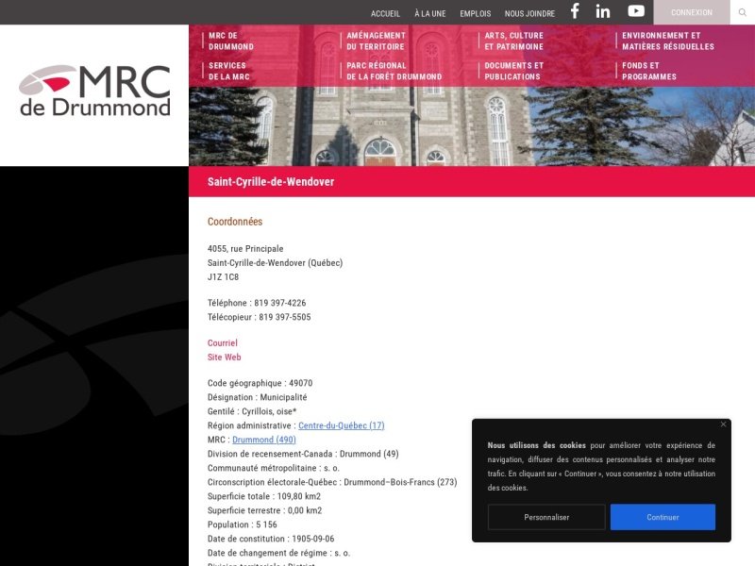Viewport: 755px width, 566px height.
Task: Open the YouTube channel icon
Action: [636, 10]
